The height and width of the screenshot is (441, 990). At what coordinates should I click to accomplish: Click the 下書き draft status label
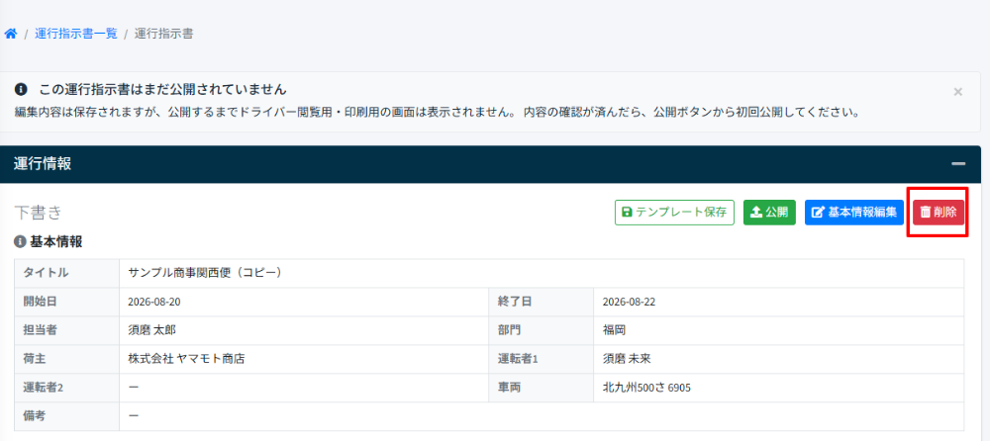click(x=38, y=213)
